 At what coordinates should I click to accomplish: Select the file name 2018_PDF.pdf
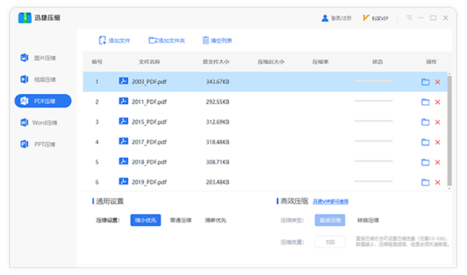click(149, 162)
